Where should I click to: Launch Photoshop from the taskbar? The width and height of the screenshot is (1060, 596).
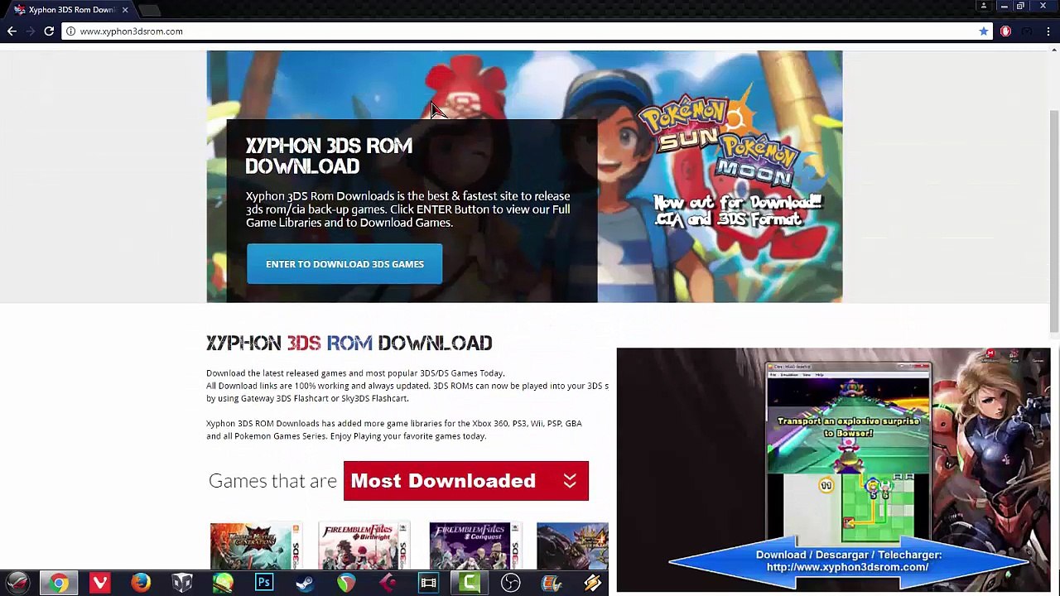pyautogui.click(x=264, y=584)
